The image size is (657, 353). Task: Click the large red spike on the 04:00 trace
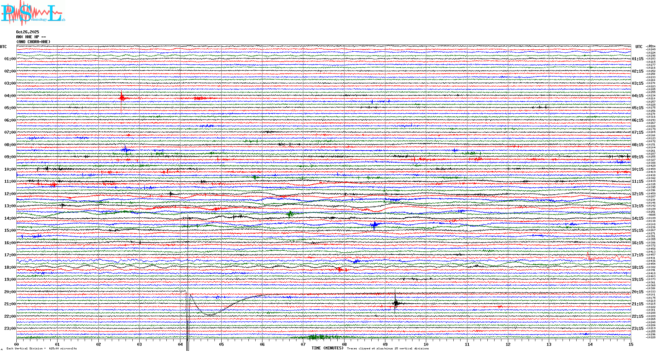122,98
